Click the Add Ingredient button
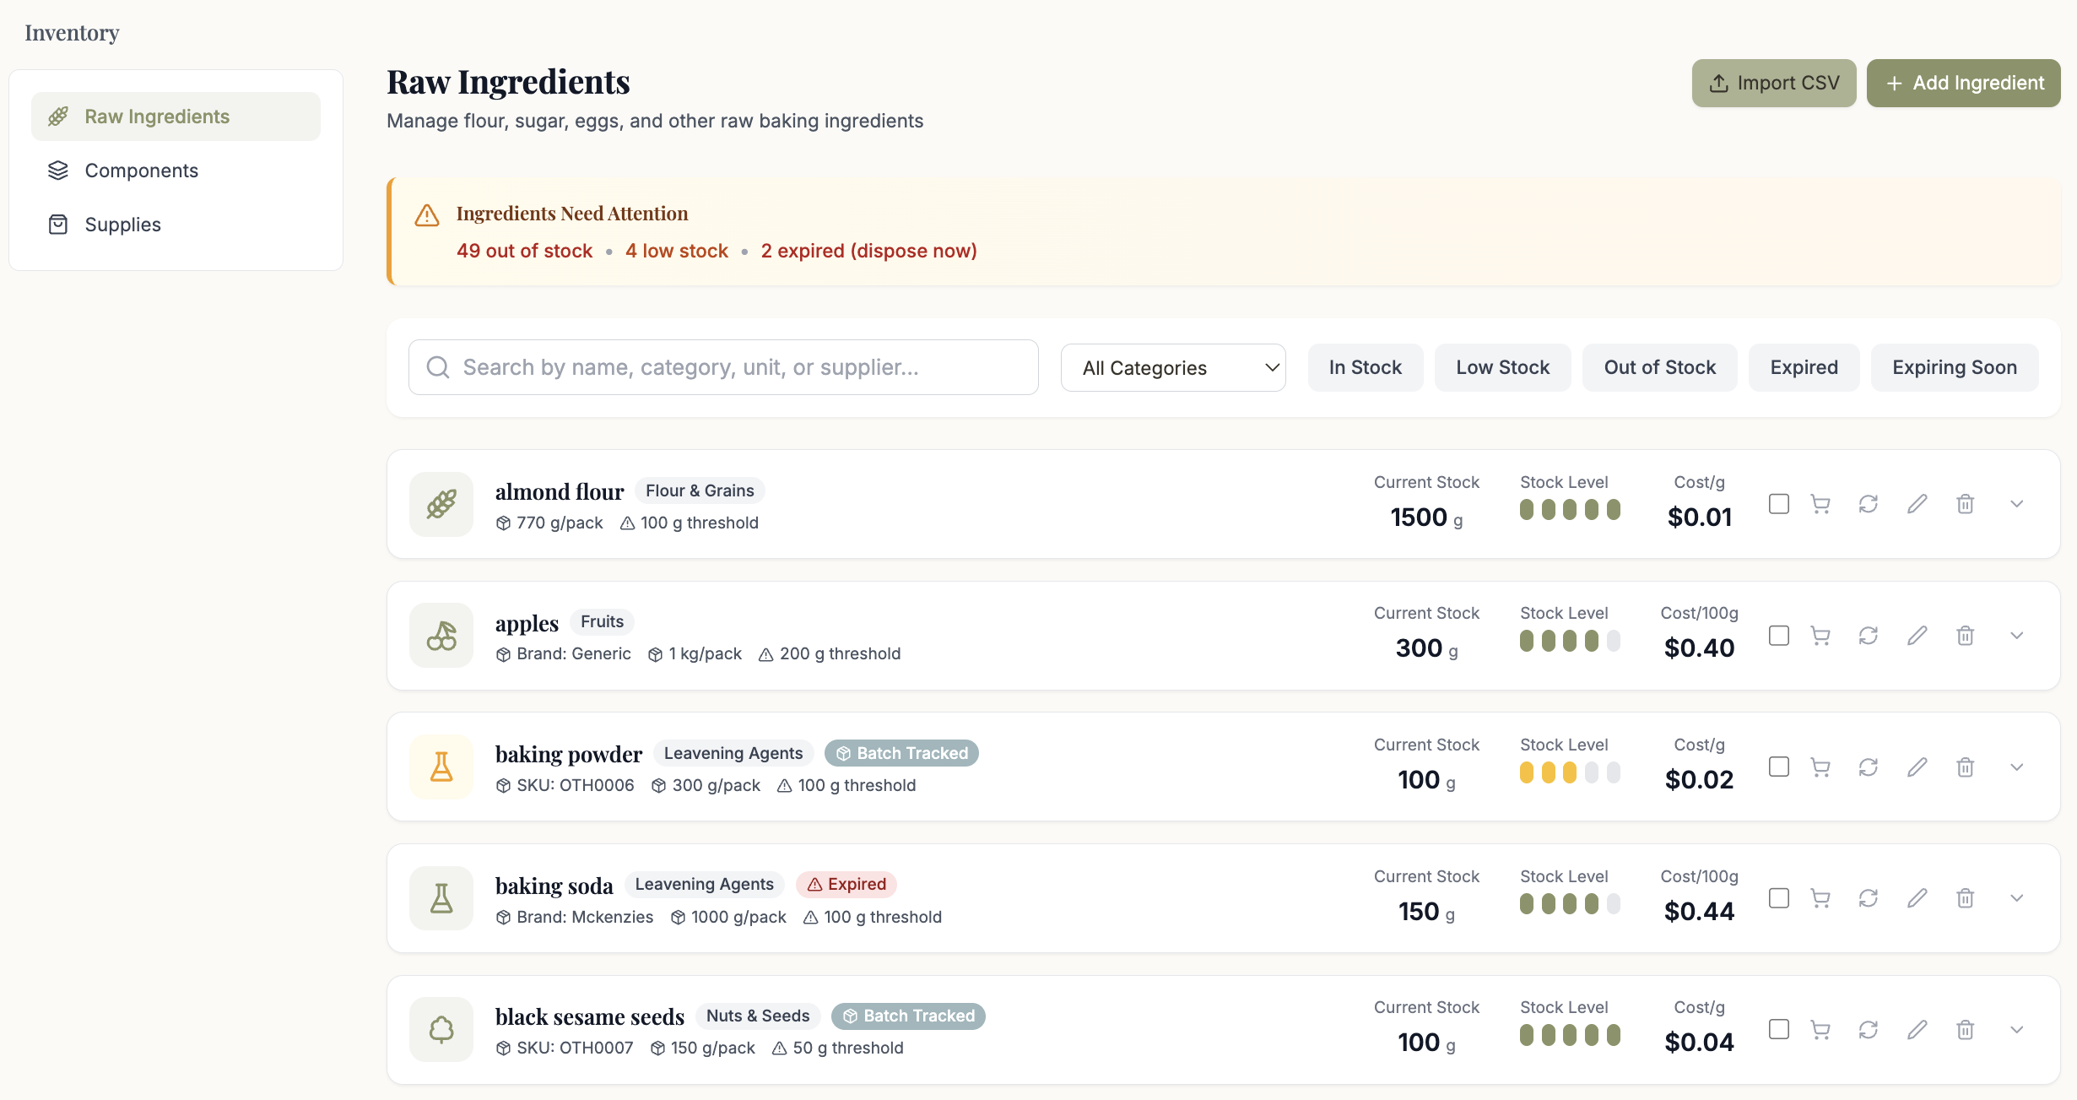Screen dimensions: 2077x1100 (1963, 83)
